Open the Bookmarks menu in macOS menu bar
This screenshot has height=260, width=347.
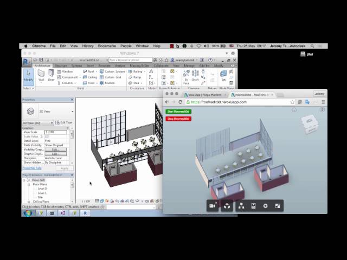click(107, 46)
